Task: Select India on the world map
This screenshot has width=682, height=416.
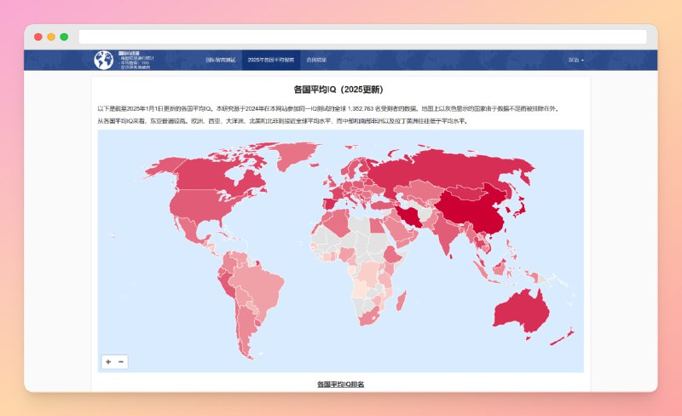Action: 448,239
